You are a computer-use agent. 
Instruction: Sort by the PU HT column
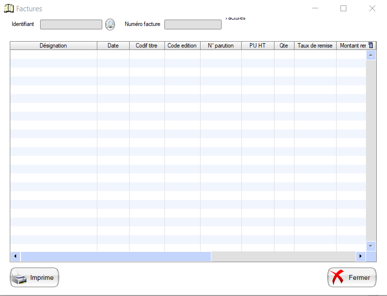[257, 46]
